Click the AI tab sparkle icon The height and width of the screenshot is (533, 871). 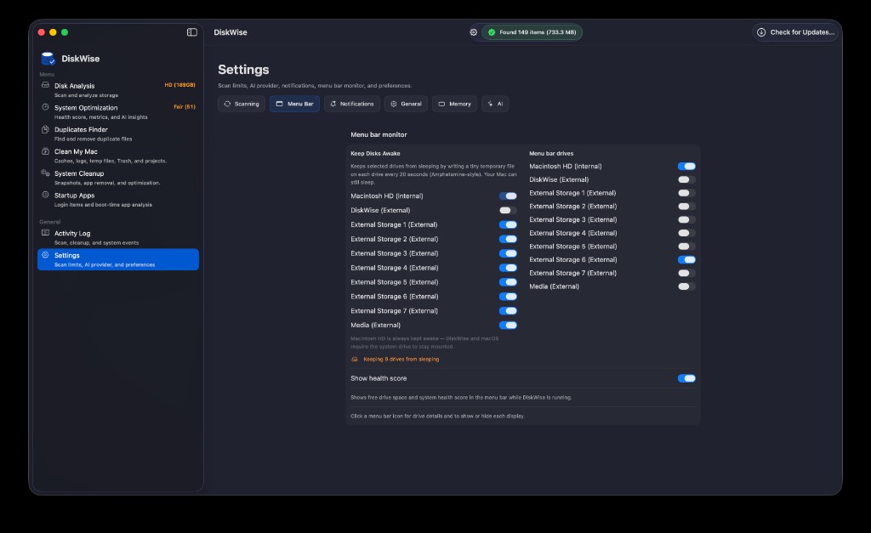(490, 104)
